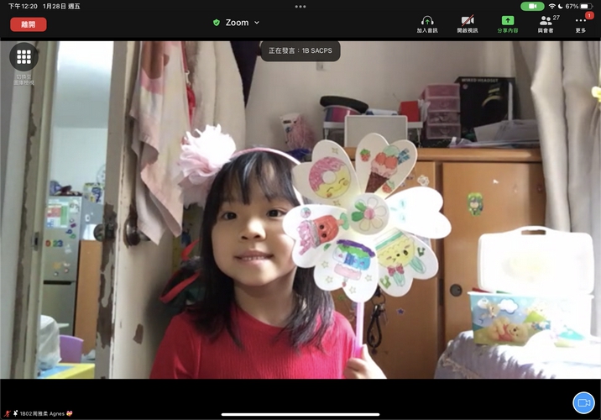Open the More menu with three dots
601x420 pixels.
pyautogui.click(x=581, y=23)
